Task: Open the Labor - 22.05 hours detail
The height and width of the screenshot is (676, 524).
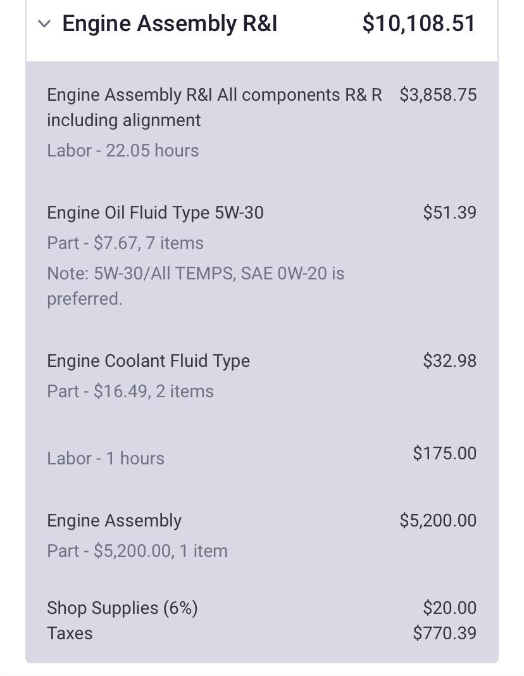Action: coord(122,151)
